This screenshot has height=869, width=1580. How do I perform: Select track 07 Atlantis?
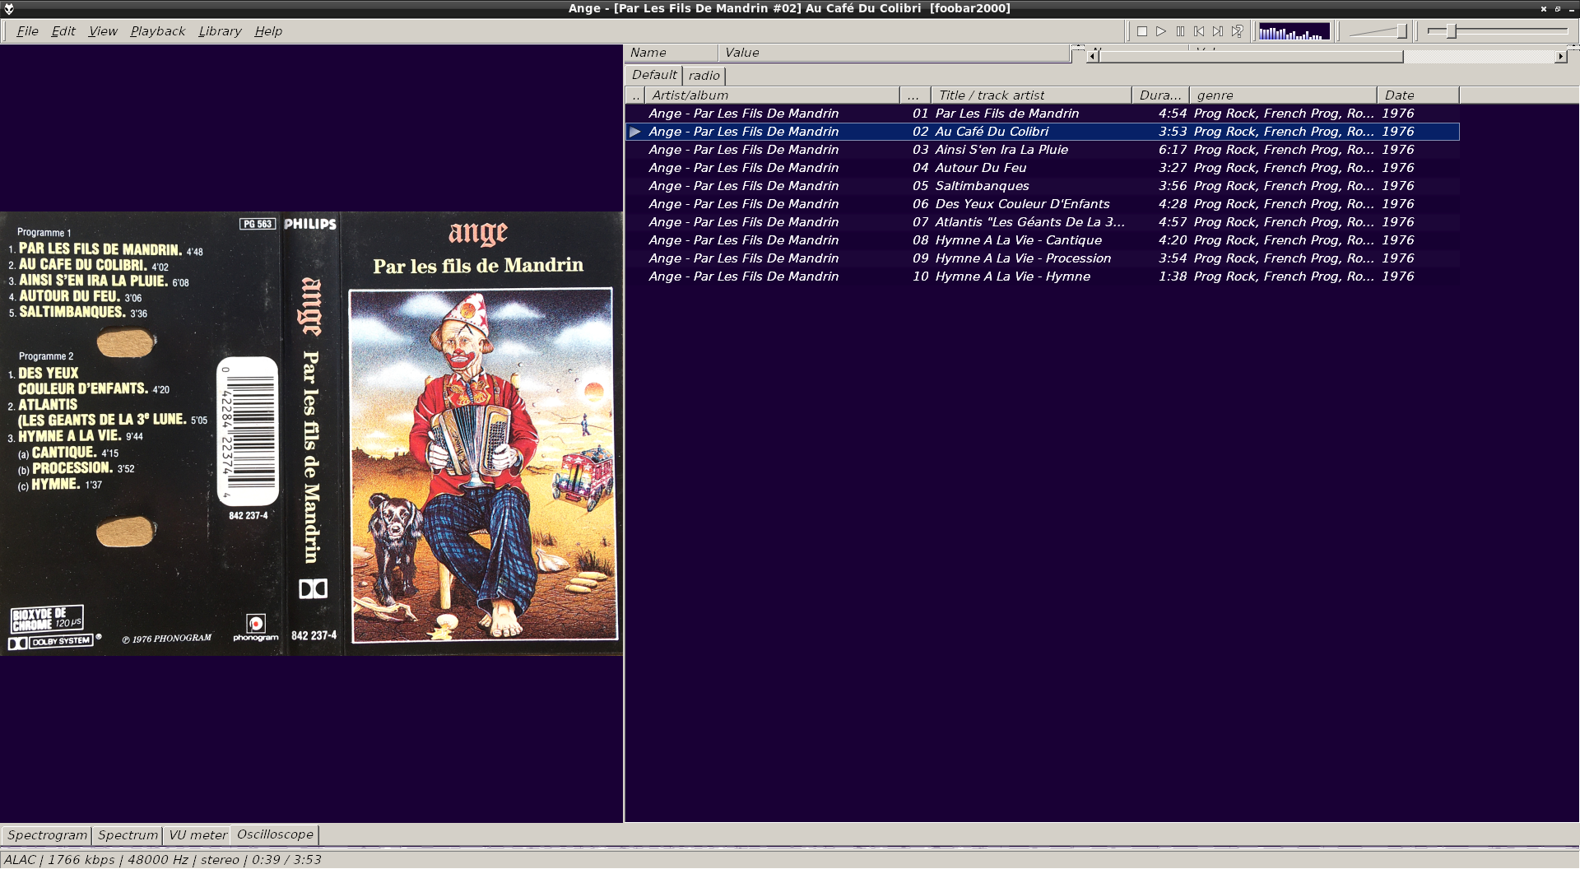[x=1043, y=222]
